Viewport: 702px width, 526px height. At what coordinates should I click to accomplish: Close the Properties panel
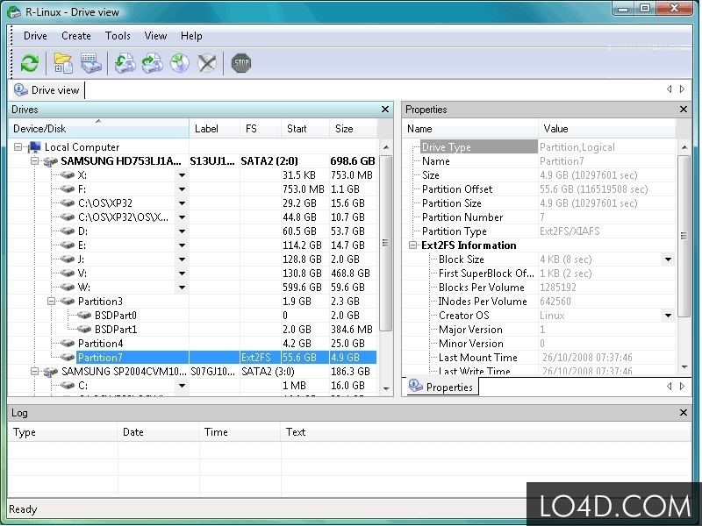click(x=684, y=109)
